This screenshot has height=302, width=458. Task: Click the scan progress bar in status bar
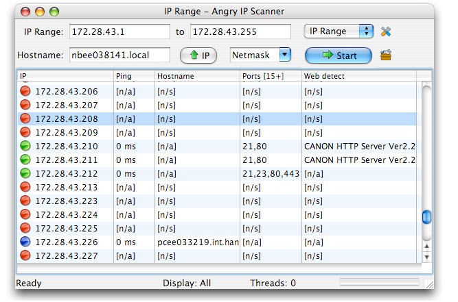379,281
